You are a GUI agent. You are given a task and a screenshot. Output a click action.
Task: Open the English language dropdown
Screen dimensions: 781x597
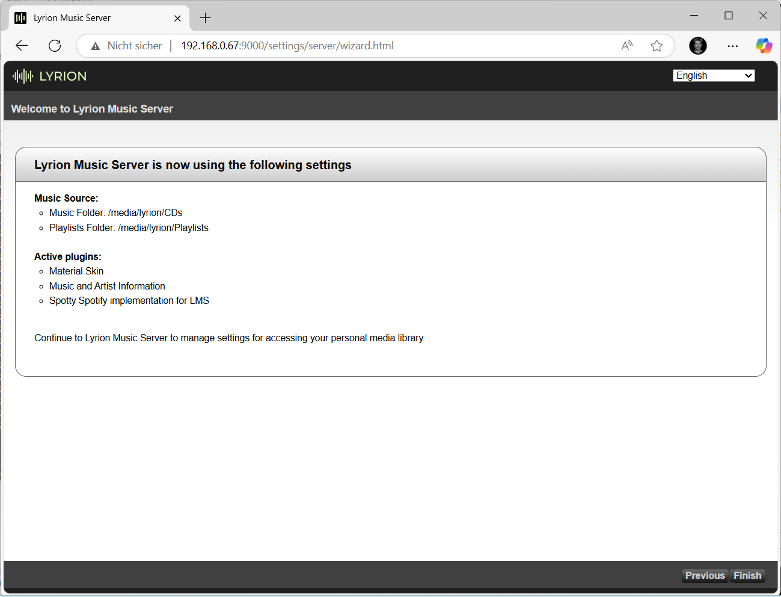pos(714,75)
